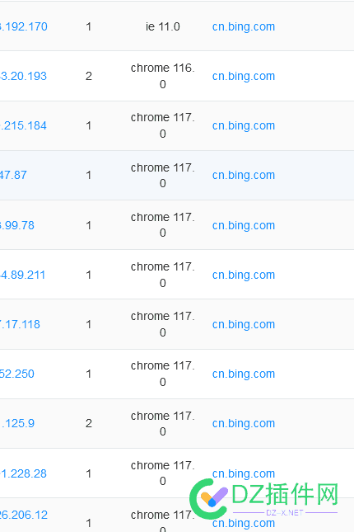Open the IP address ending in .215.184
The height and width of the screenshot is (532, 354).
(x=23, y=125)
